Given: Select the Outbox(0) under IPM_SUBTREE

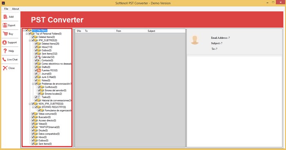Looking at the screenshot, I should point(47,51).
